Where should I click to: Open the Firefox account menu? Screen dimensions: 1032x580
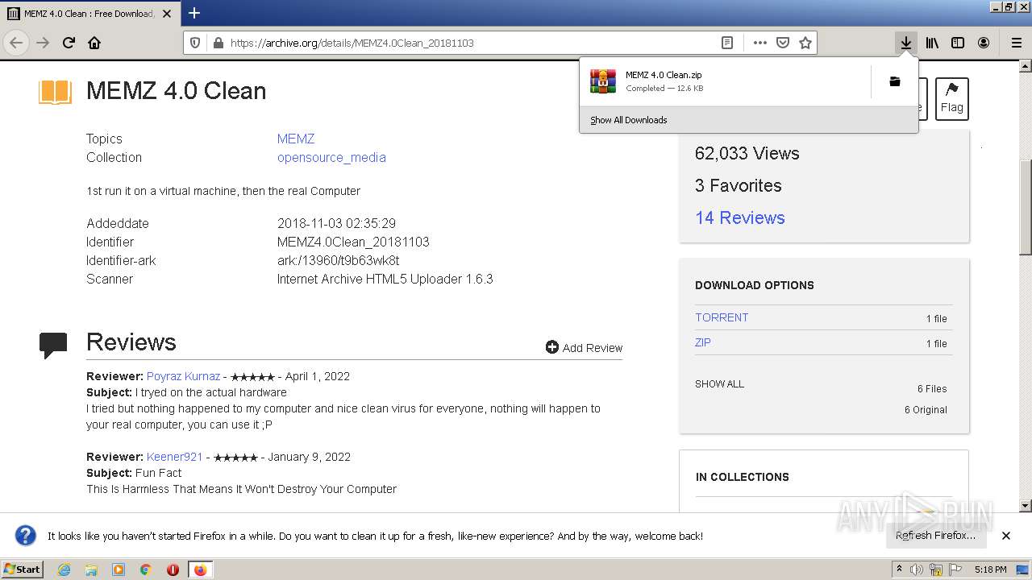pyautogui.click(x=984, y=43)
